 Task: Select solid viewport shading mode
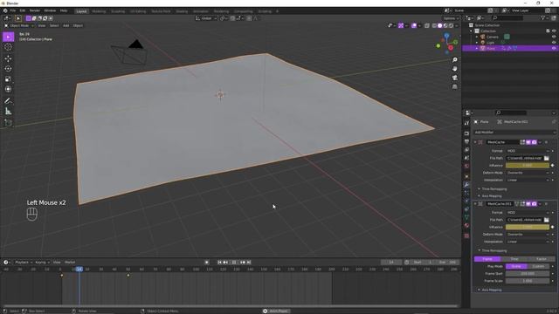[x=440, y=25]
